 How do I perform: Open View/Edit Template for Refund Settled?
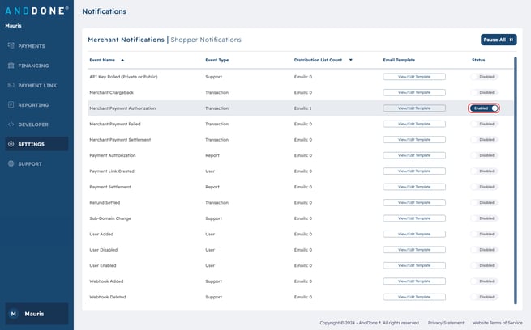(413, 202)
